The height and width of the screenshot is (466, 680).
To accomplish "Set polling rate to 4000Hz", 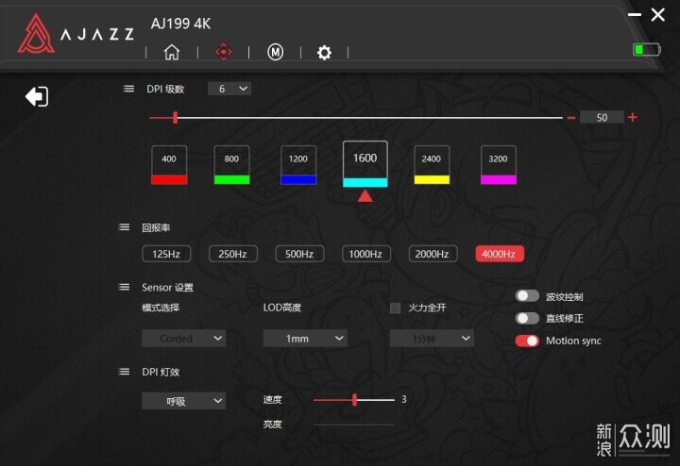I will (x=500, y=254).
